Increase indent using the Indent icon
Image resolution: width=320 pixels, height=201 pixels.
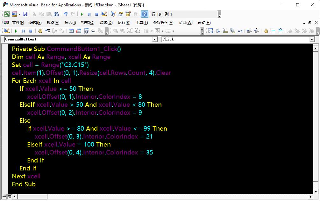click(249, 31)
